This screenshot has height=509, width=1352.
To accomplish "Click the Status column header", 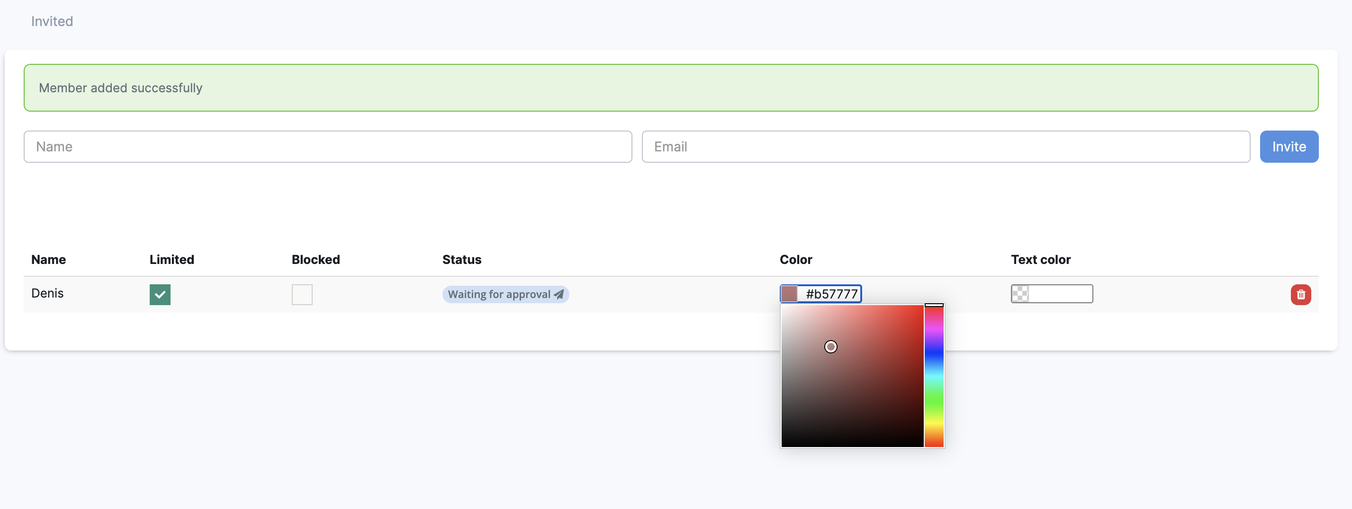I will [x=461, y=260].
